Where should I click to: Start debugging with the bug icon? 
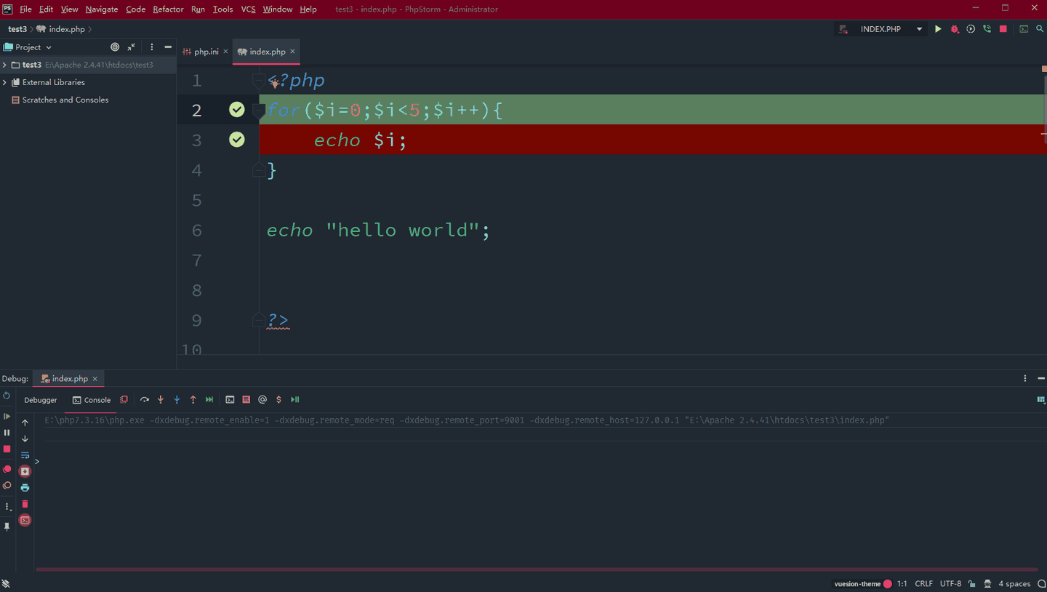[954, 28]
